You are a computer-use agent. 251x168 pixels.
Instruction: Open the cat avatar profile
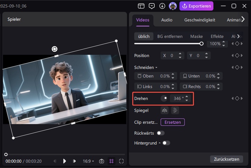click(x=173, y=6)
